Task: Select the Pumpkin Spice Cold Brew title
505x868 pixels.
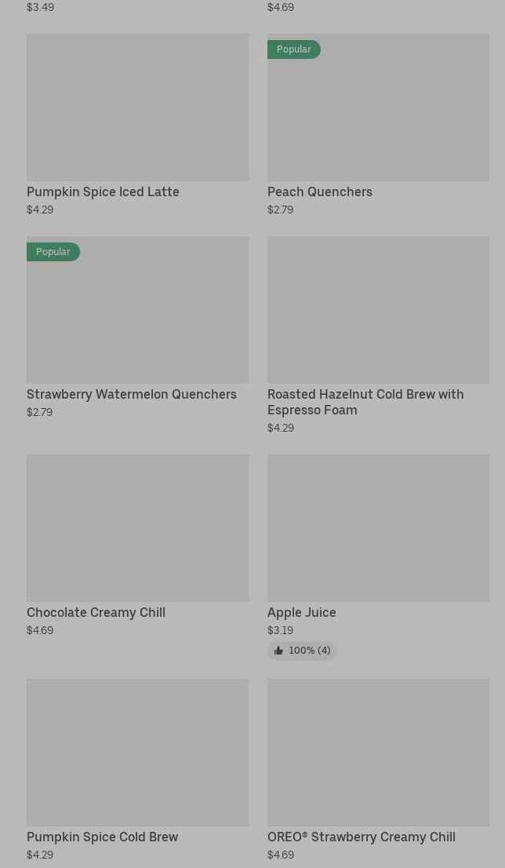Action: click(103, 837)
